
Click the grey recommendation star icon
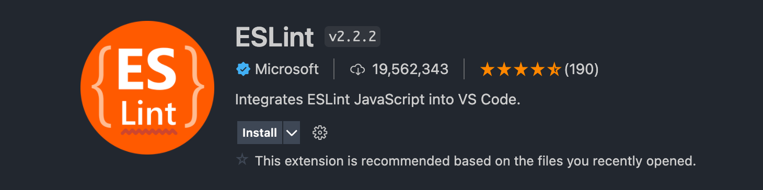point(242,159)
